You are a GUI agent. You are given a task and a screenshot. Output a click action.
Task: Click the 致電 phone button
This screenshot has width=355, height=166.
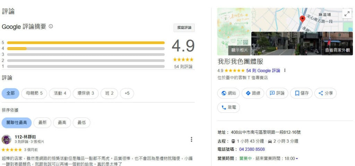[x=228, y=108]
